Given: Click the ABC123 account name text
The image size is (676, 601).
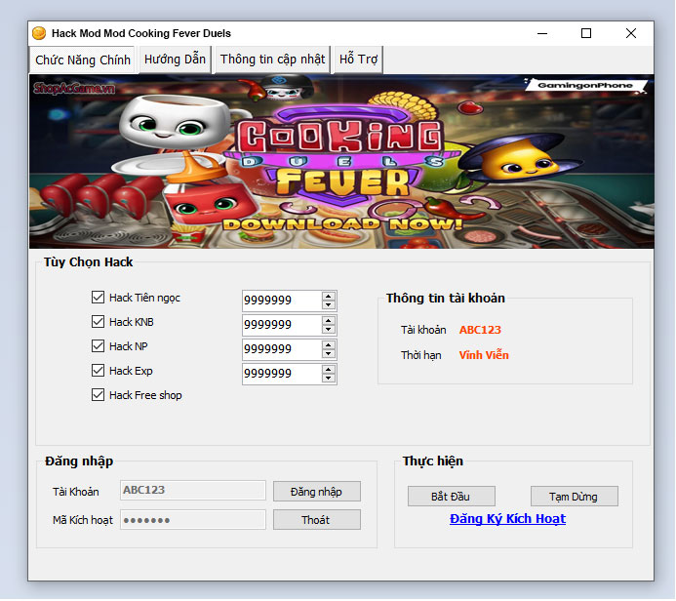Looking at the screenshot, I should 480,330.
